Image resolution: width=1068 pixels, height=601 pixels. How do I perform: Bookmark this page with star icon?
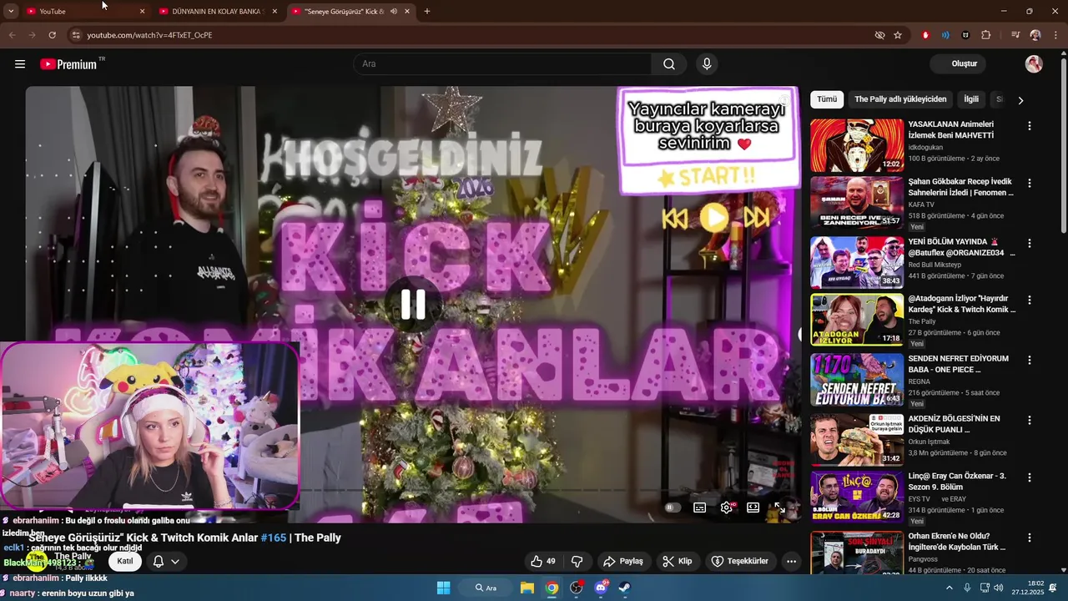(898, 35)
